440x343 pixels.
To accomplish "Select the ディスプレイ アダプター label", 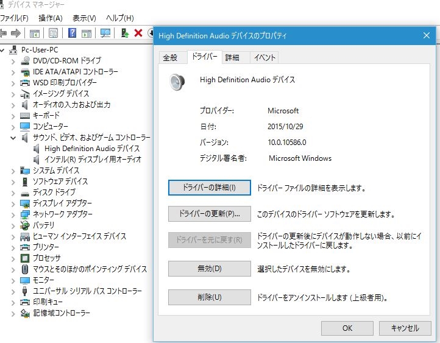I will click(62, 203).
